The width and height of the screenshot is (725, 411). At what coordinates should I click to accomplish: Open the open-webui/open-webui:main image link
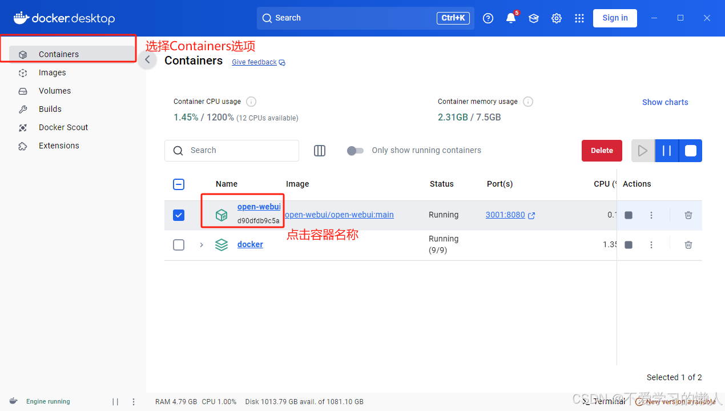tap(339, 215)
